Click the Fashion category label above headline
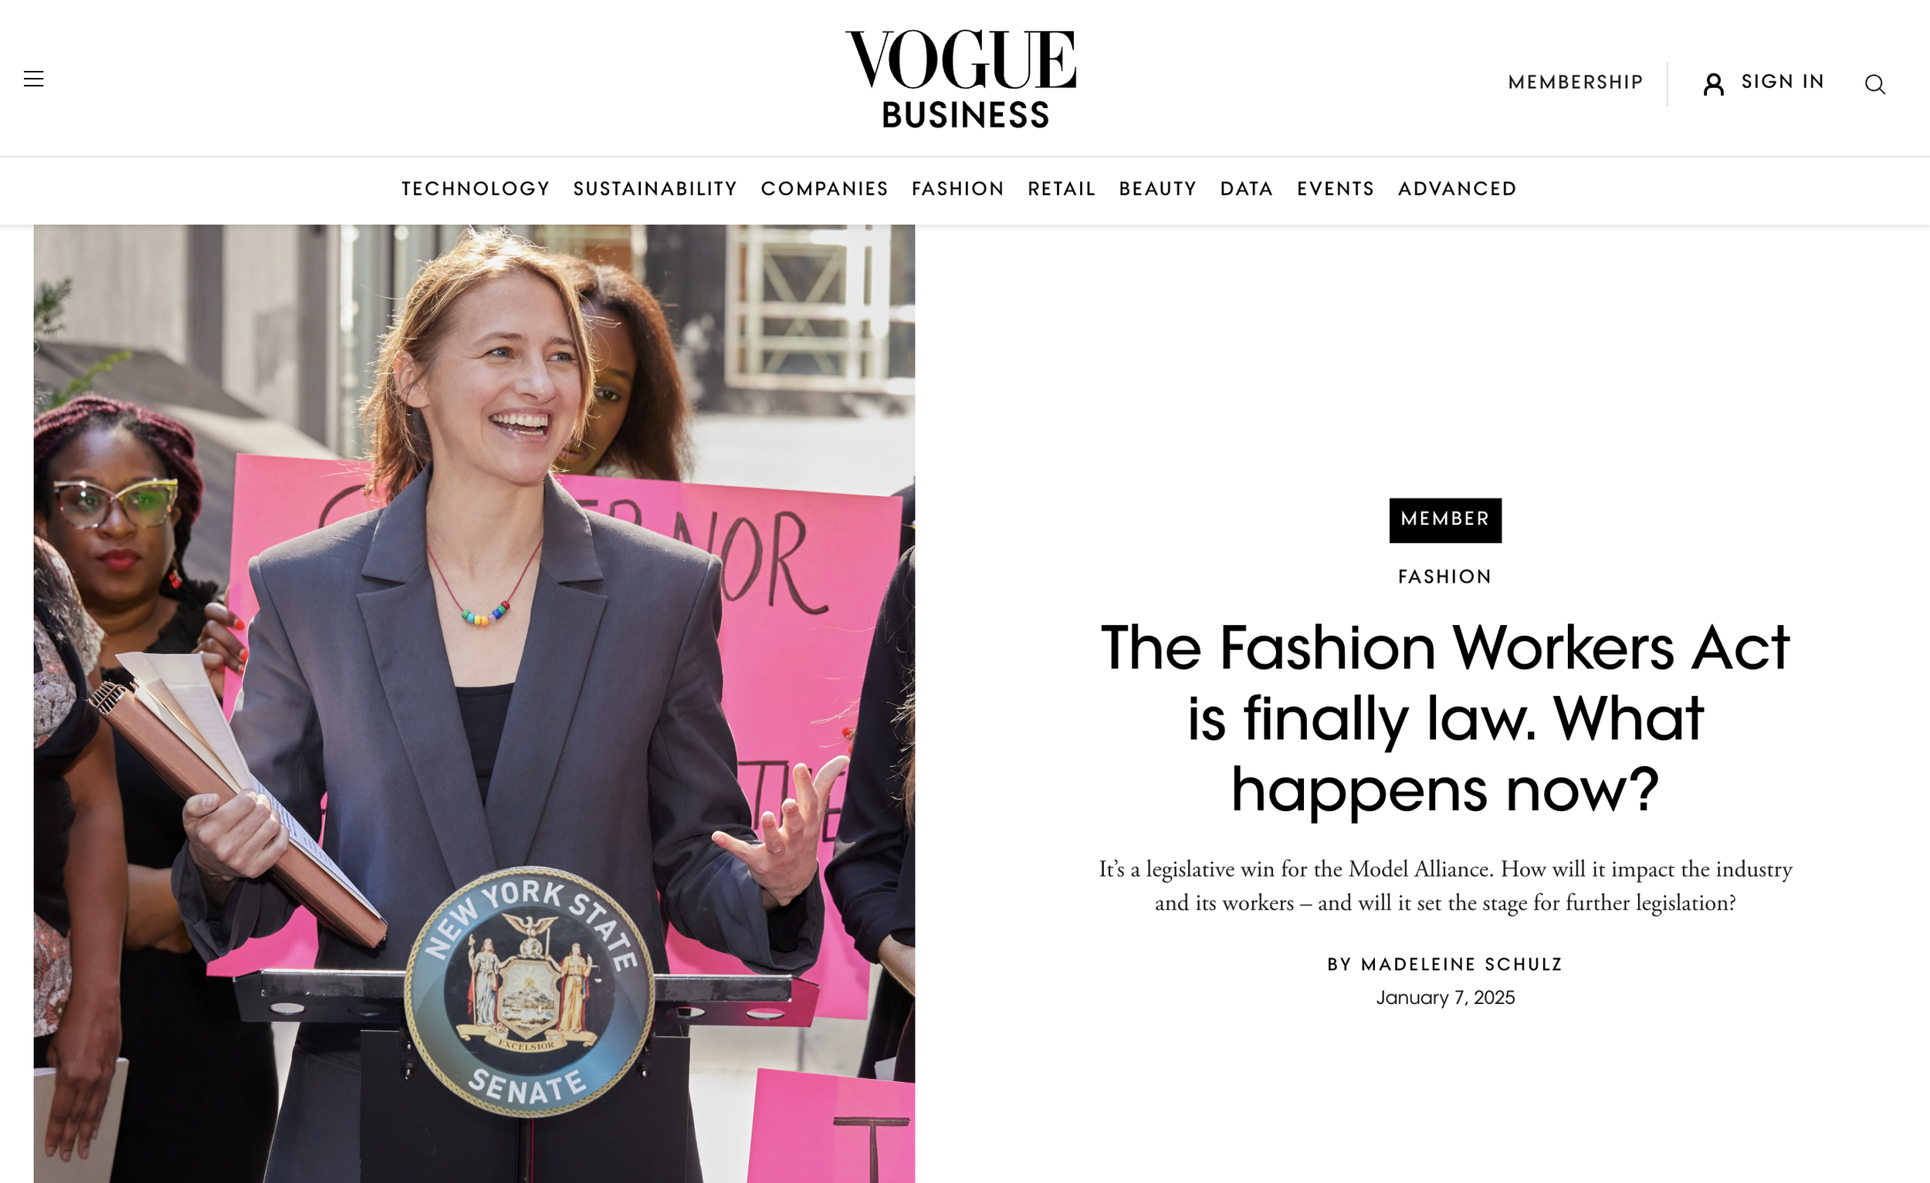The height and width of the screenshot is (1183, 1930). tap(1445, 577)
